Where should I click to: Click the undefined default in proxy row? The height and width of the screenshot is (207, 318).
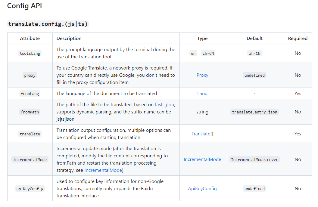pyautogui.click(x=254, y=75)
